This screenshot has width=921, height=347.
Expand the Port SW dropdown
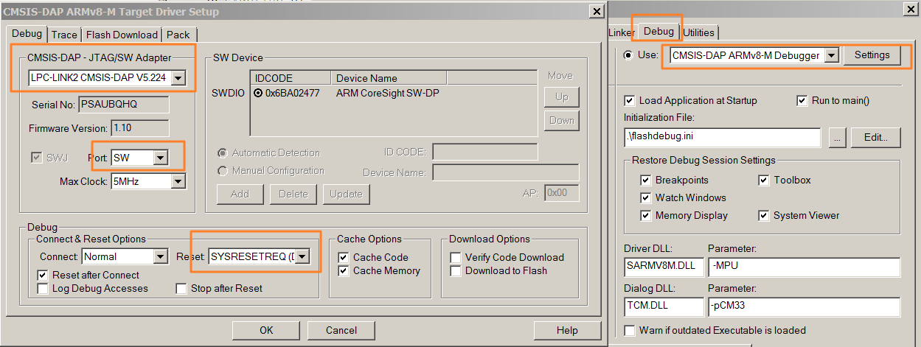[x=160, y=158]
